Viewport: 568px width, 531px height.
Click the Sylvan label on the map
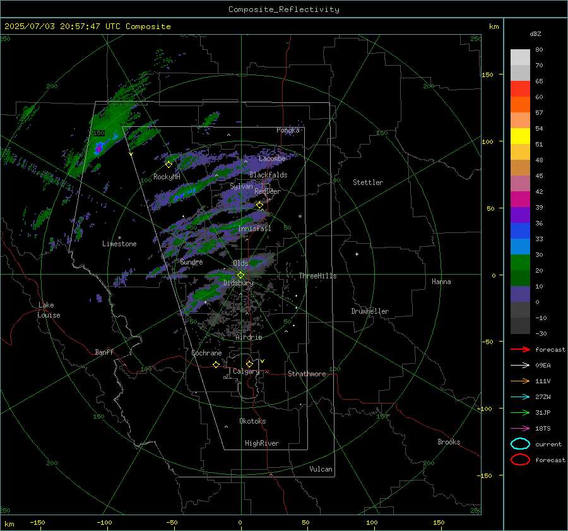click(x=241, y=186)
